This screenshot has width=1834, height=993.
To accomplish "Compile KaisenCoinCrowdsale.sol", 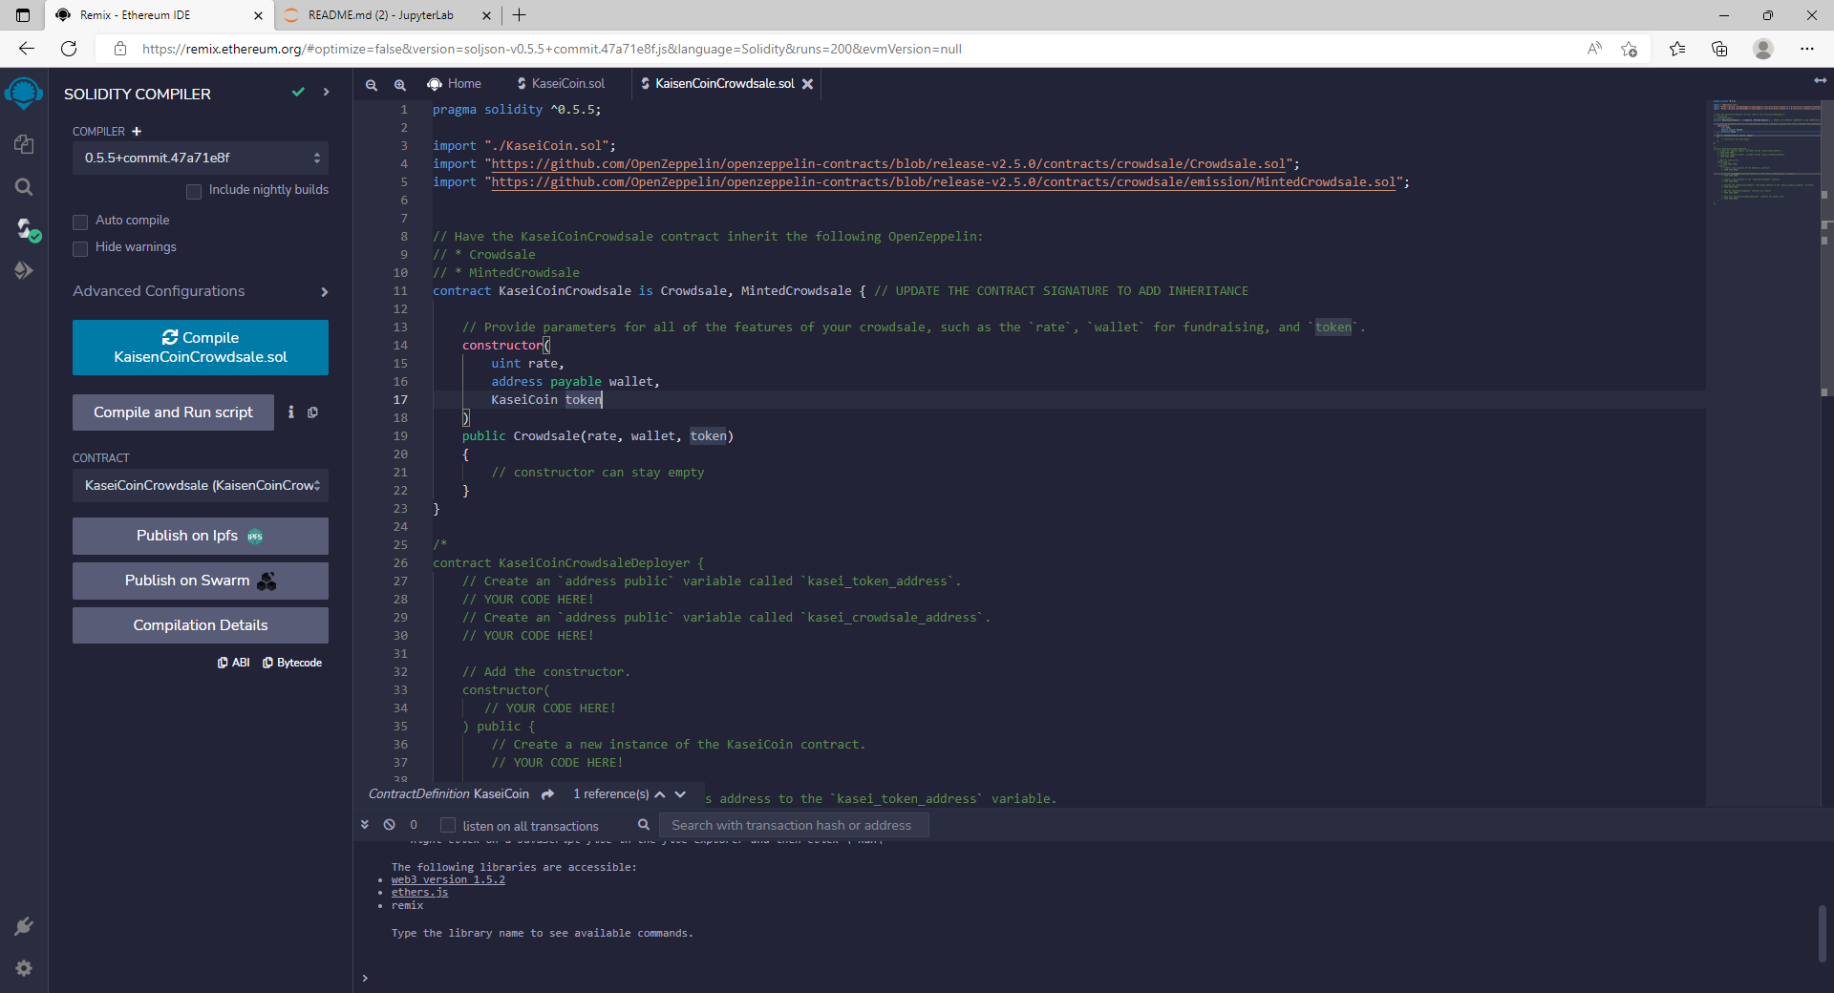I will [x=201, y=348].
